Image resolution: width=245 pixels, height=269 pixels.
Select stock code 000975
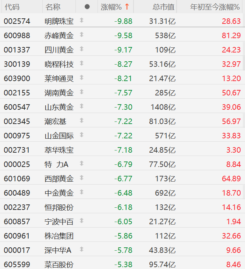[17, 136]
